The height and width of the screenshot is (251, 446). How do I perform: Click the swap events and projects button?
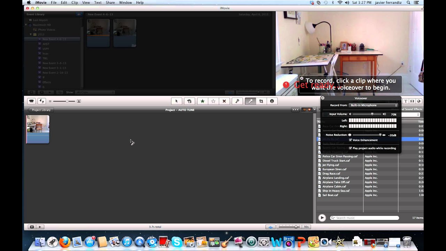coord(41,101)
